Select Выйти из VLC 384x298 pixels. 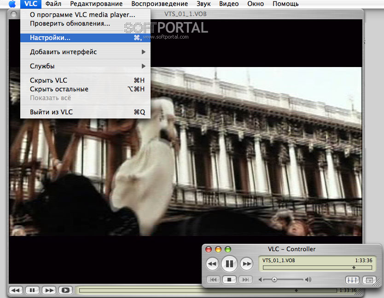click(86, 112)
